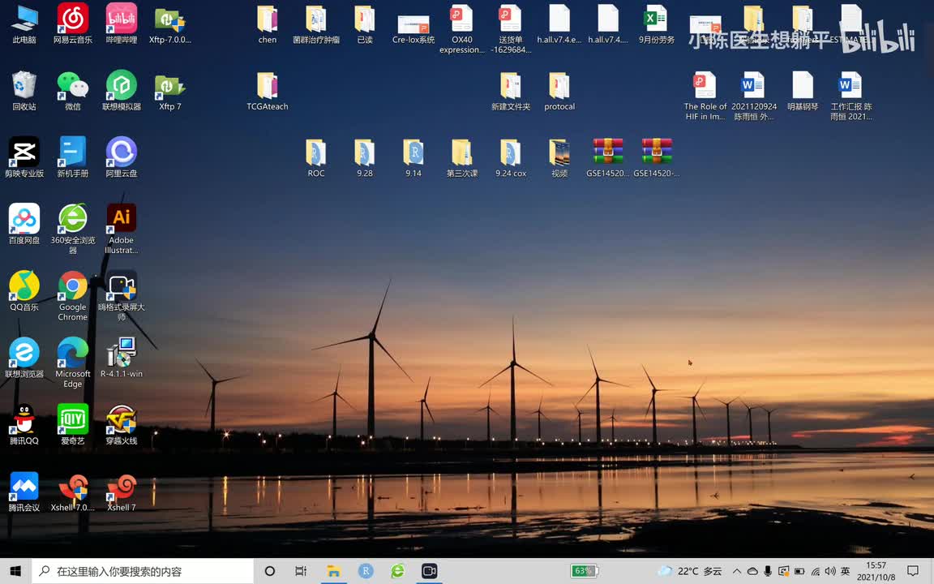Open File Explorer from the taskbar
Screen dimensions: 934x584
click(x=333, y=571)
